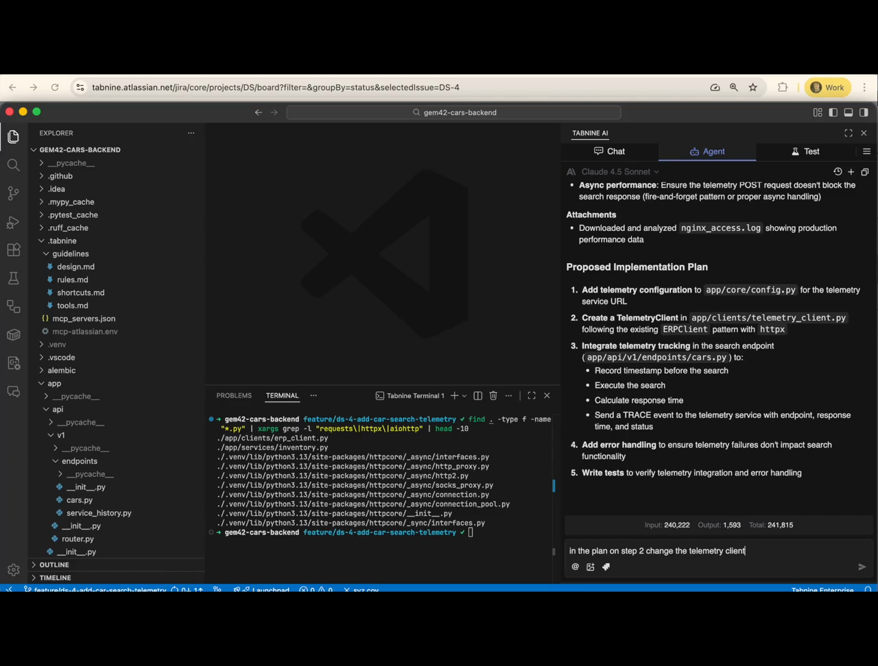Click the attach image icon in input
This screenshot has height=666, width=878.
(x=591, y=567)
